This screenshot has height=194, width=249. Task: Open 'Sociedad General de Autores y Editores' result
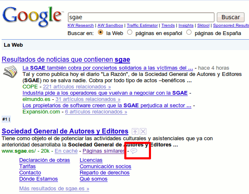(65, 131)
